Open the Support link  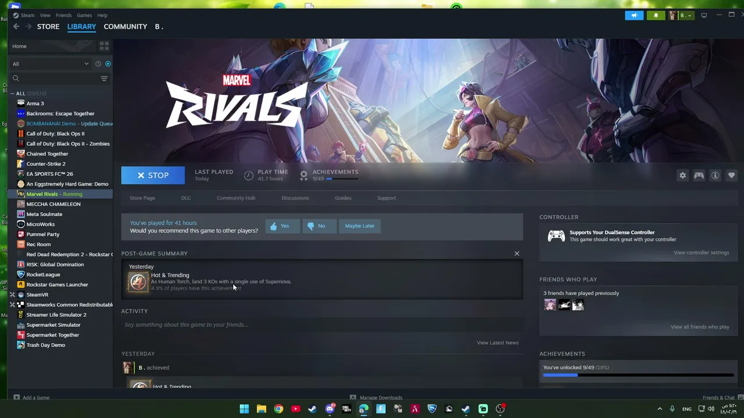(387, 198)
